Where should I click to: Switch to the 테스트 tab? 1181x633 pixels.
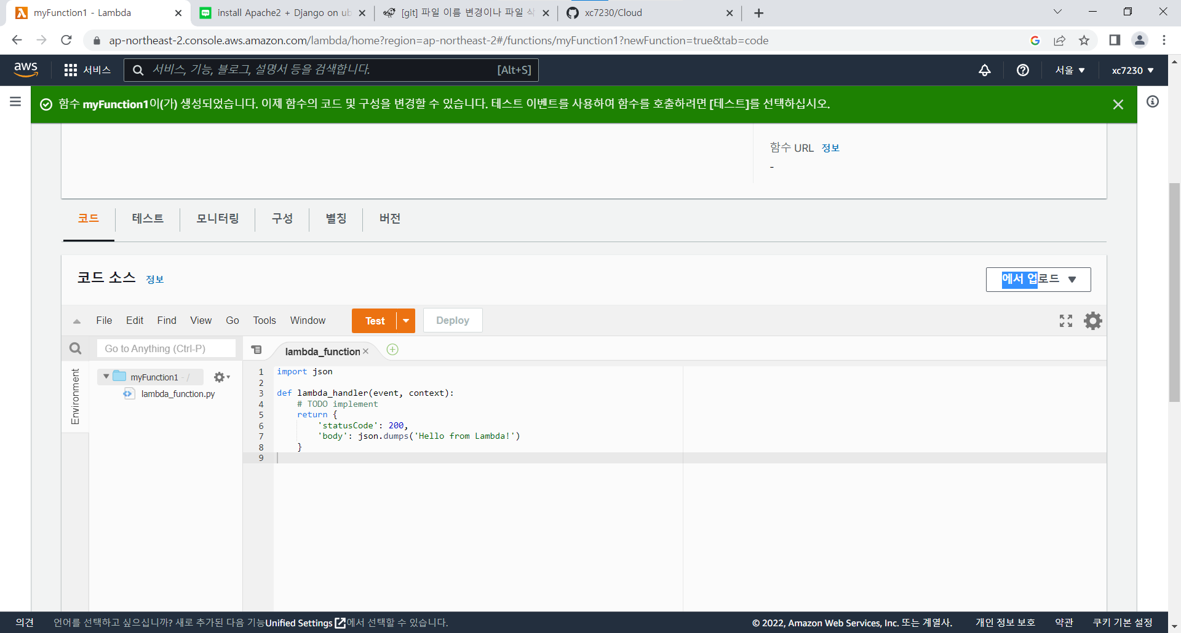tap(148, 219)
